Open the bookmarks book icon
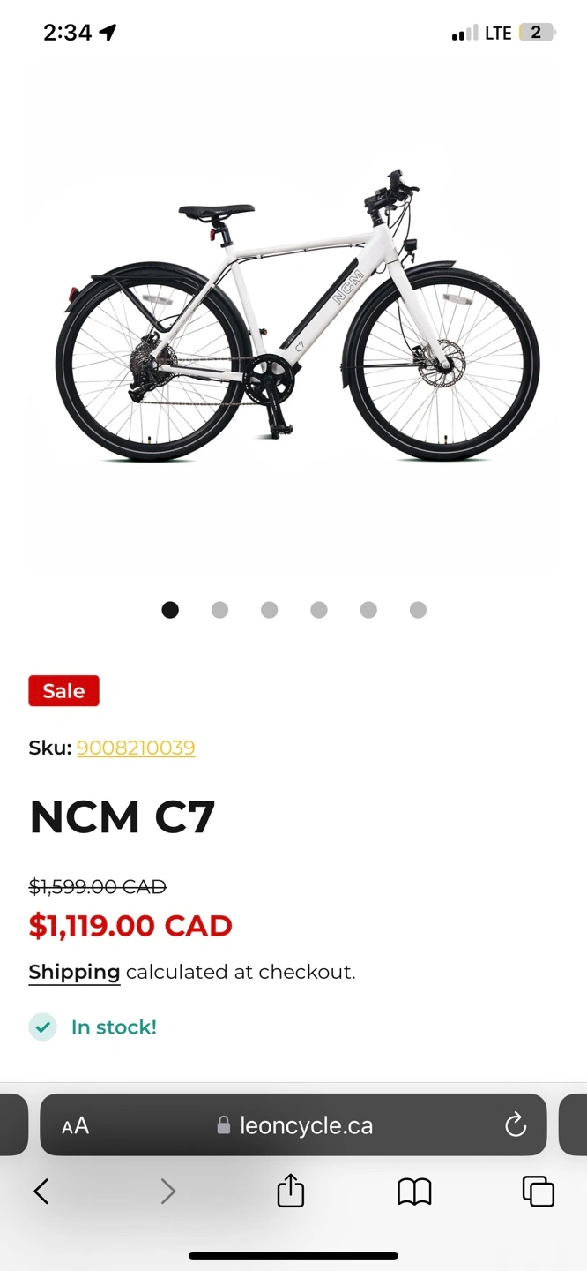The height and width of the screenshot is (1271, 587). (414, 1192)
